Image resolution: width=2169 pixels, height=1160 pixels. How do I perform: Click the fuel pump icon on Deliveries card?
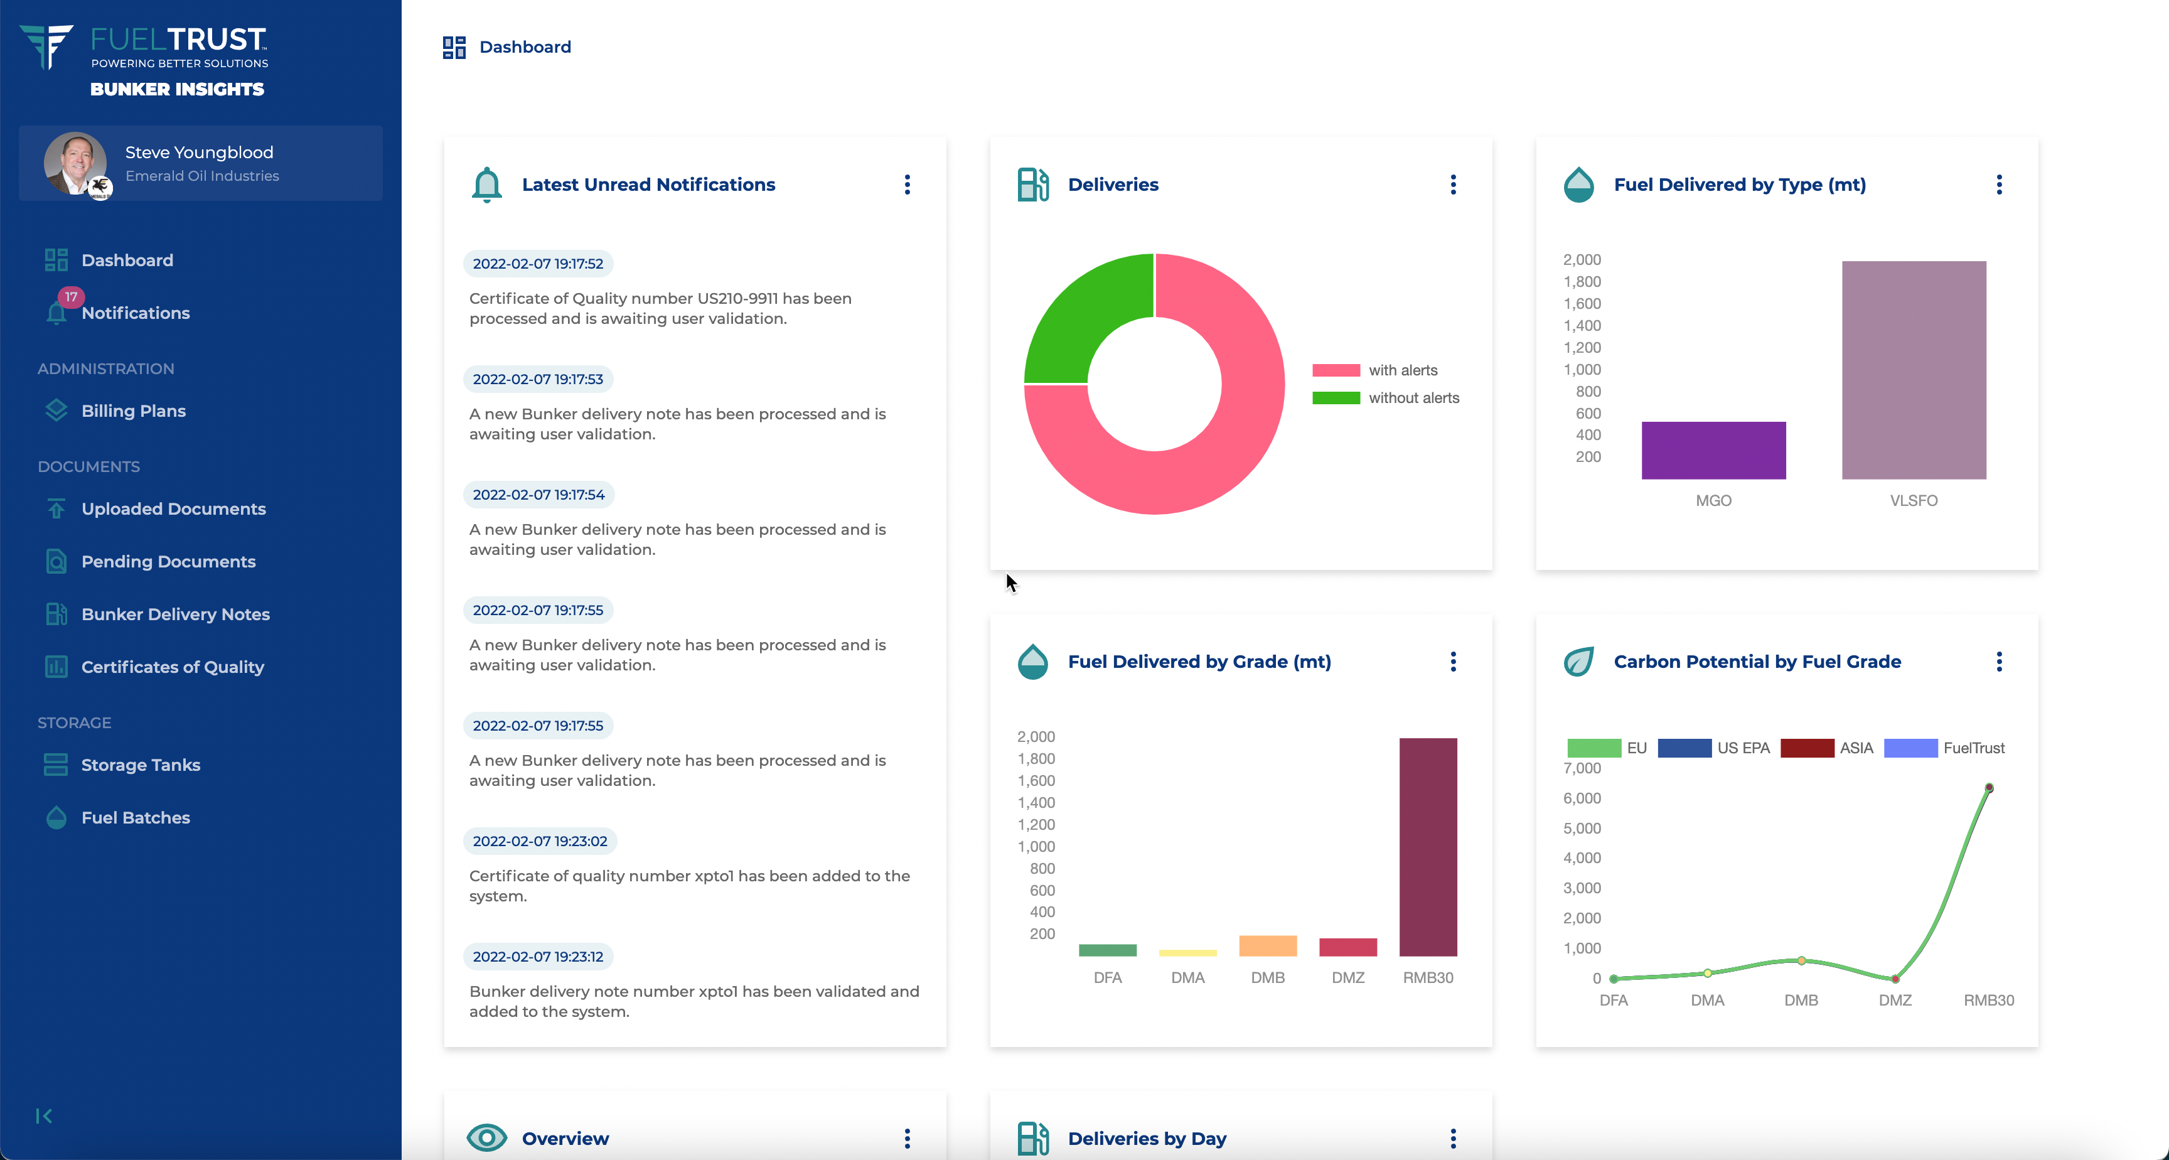[1033, 185]
